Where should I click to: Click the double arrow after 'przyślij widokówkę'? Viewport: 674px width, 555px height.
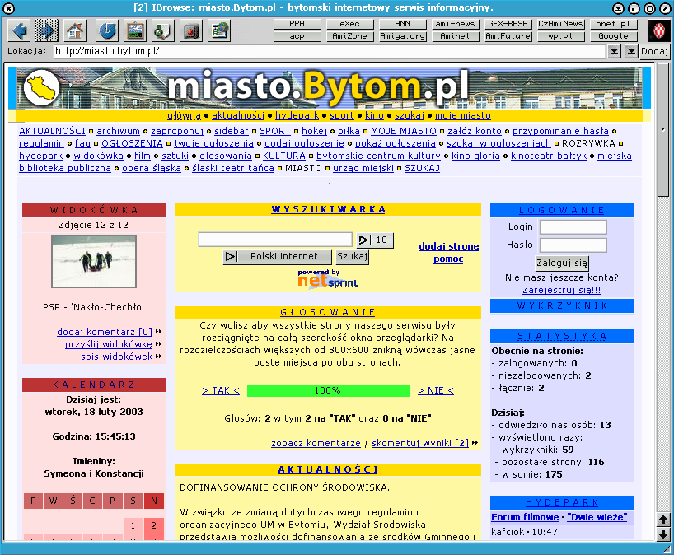pyautogui.click(x=159, y=344)
